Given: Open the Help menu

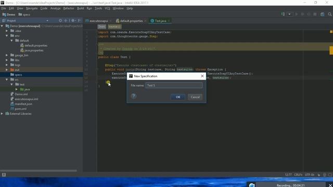Looking at the screenshot, I should click(130, 8).
